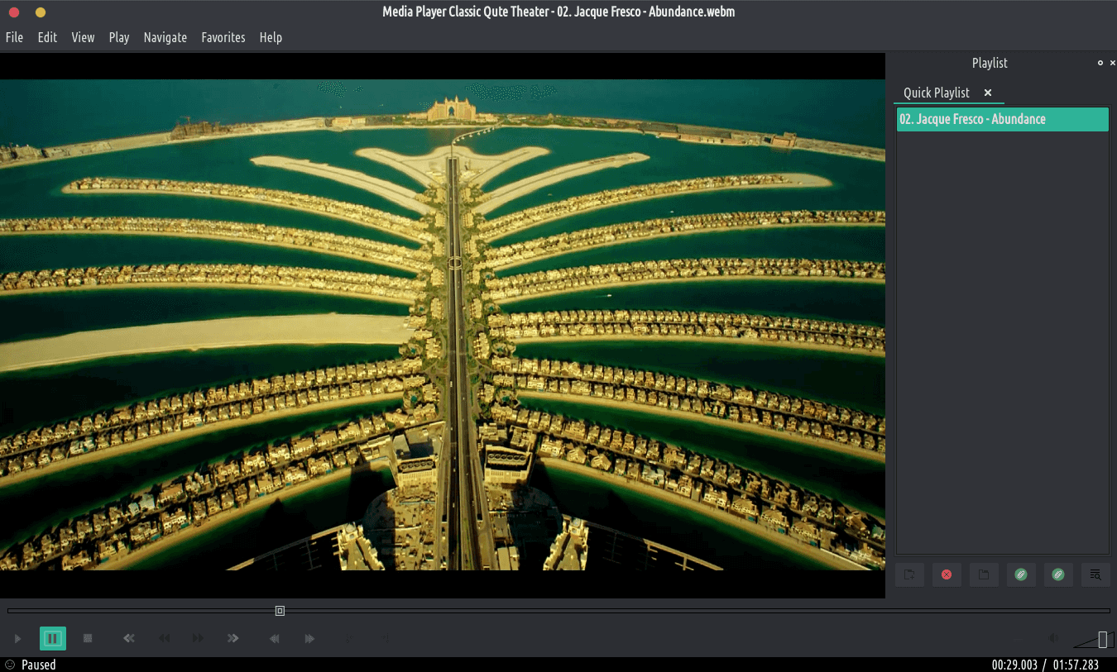Open the Play menu dropdown
The image size is (1117, 672).
coord(119,37)
